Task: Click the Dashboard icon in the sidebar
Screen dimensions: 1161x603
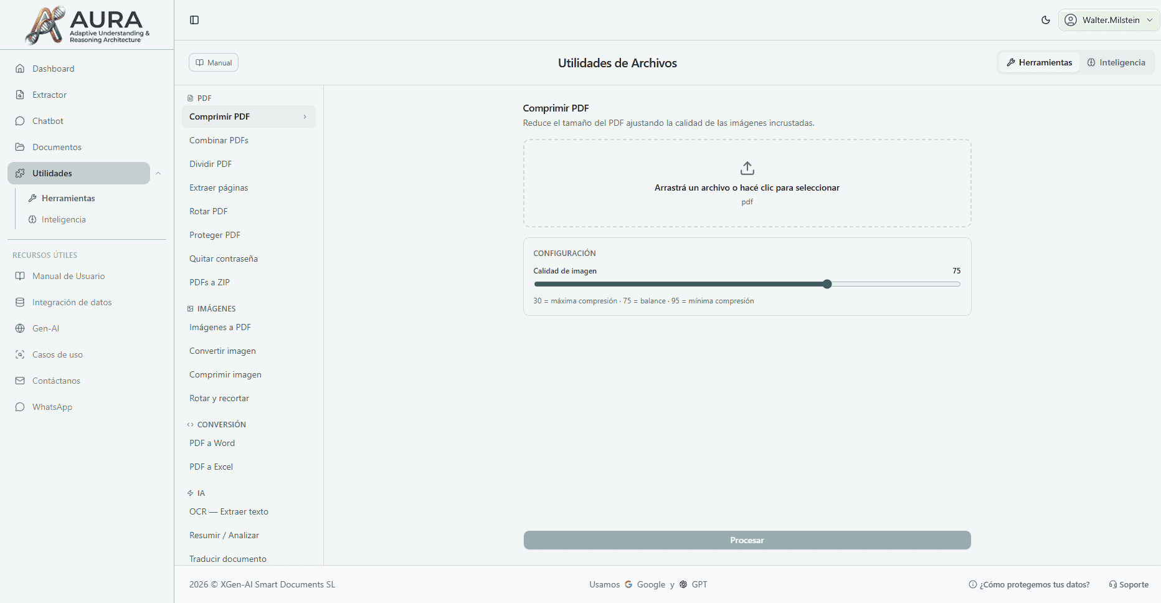Action: 20,69
